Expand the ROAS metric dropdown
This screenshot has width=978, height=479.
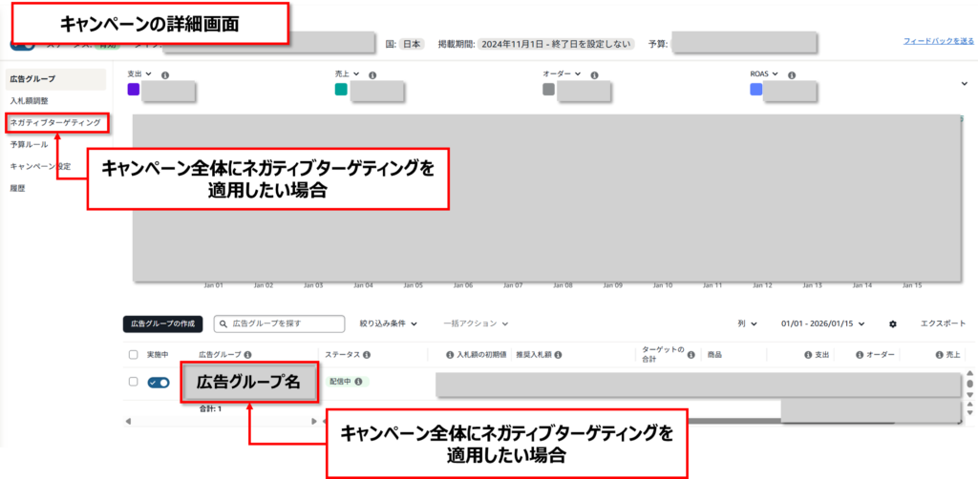pos(776,73)
